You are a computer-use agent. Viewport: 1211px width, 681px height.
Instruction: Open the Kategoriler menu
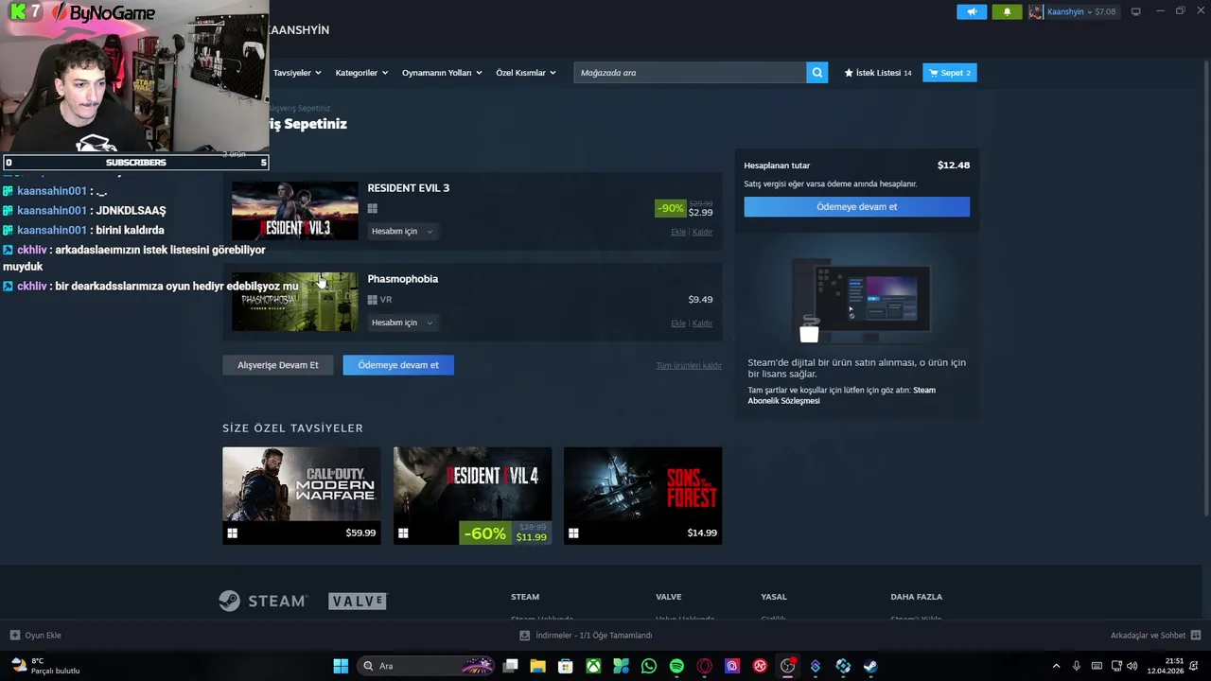point(361,73)
